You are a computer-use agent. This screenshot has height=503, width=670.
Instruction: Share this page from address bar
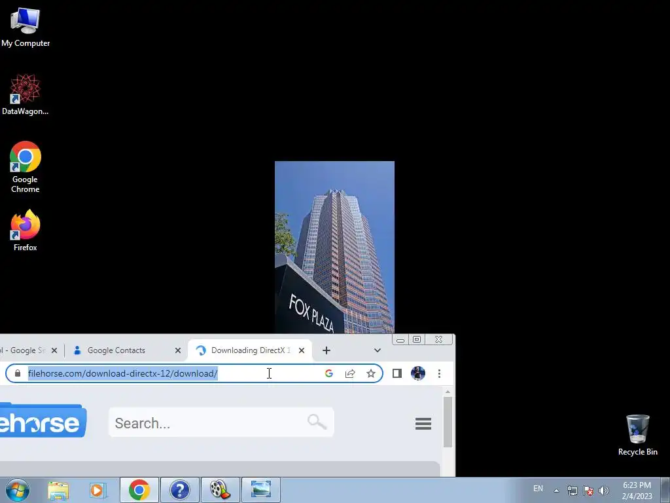[350, 373]
